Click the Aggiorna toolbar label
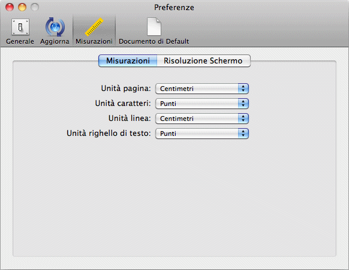The image size is (349, 270). pos(55,41)
